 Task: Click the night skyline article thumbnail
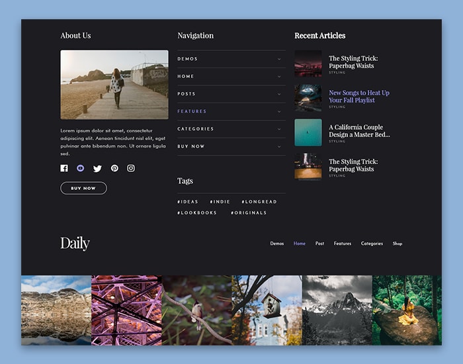pyautogui.click(x=308, y=64)
